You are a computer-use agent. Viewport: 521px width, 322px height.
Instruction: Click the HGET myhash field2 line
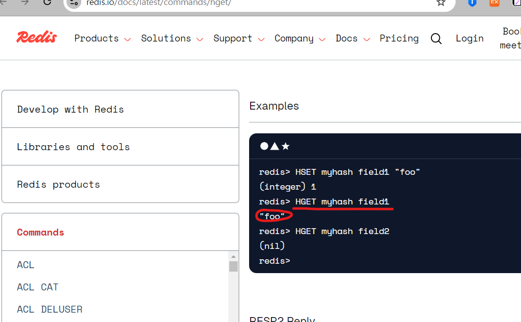tap(324, 231)
